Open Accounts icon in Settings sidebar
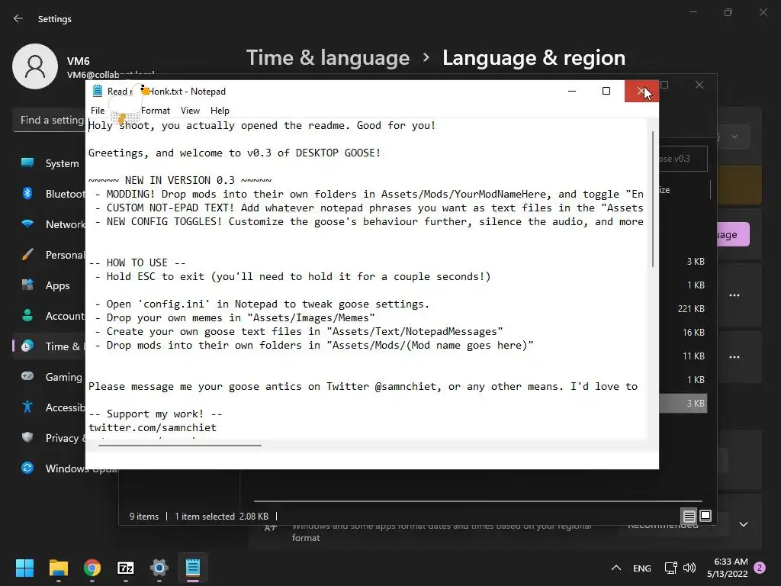 tap(27, 315)
